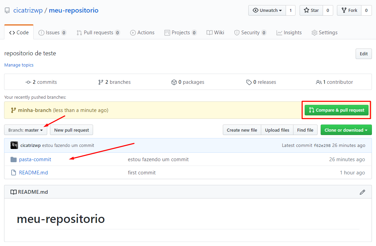View the 2 branches list
The width and height of the screenshot is (376, 246).
pyautogui.click(x=114, y=82)
